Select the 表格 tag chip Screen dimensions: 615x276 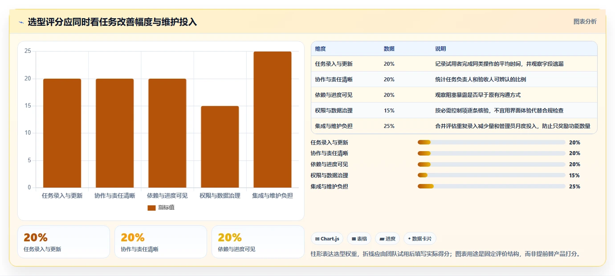359,239
